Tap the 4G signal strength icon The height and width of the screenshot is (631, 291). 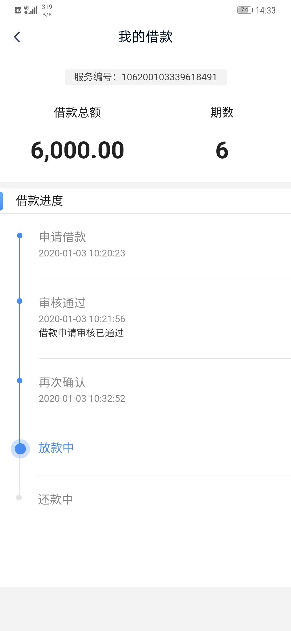pos(30,10)
